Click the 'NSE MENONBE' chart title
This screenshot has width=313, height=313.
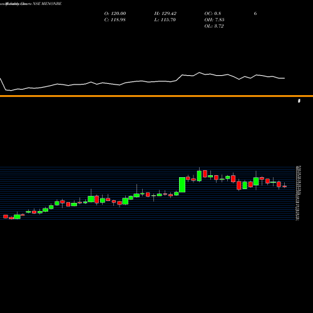click(47, 4)
